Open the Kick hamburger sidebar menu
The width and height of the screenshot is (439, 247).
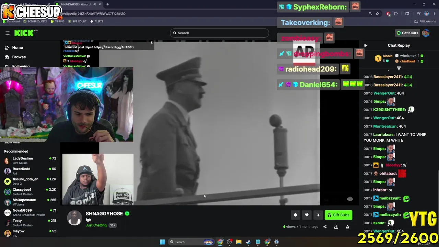[8, 33]
